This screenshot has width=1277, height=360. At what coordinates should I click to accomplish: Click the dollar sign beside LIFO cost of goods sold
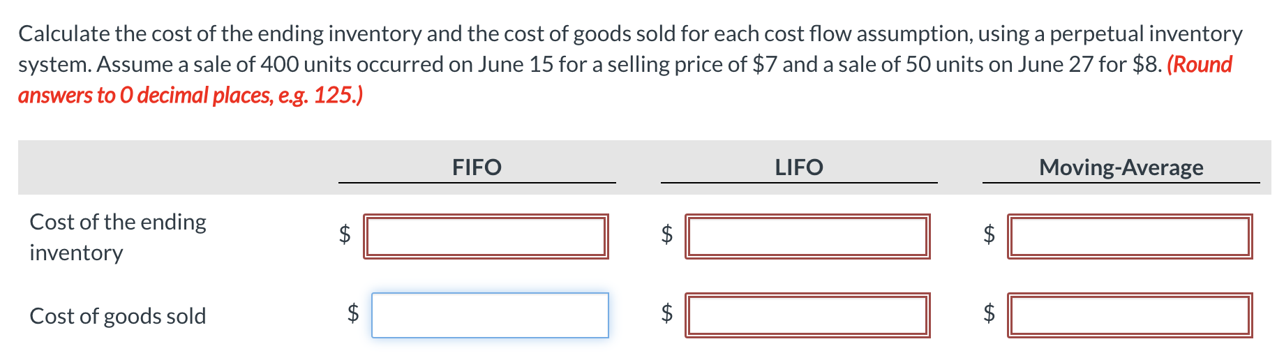point(667,313)
